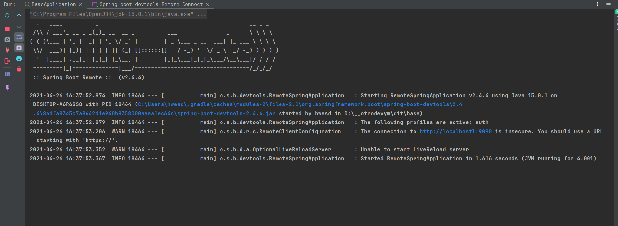
Task: Close the BaseApplication tab
Action: [81, 4]
